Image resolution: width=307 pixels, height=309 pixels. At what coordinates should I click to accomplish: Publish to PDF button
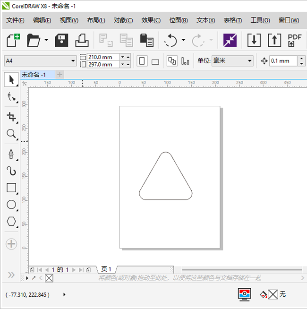[294, 41]
